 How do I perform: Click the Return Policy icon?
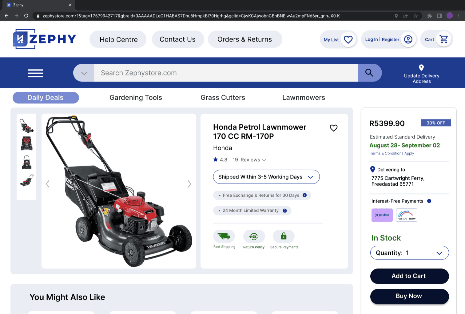[254, 236]
